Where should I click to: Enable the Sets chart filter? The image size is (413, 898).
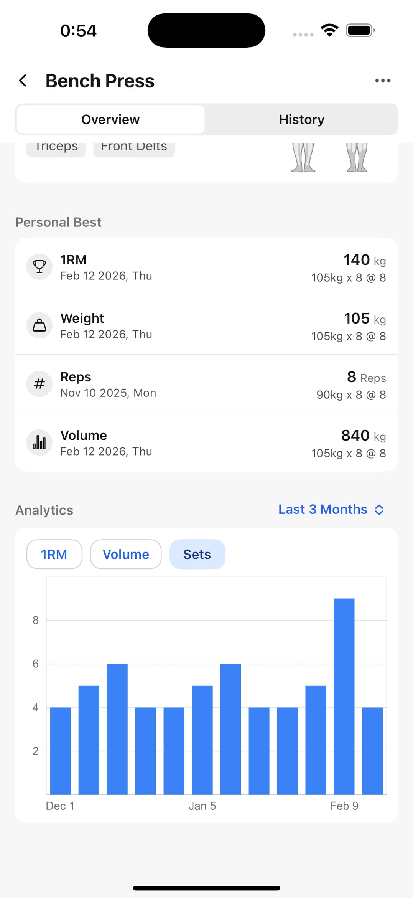[x=197, y=554]
